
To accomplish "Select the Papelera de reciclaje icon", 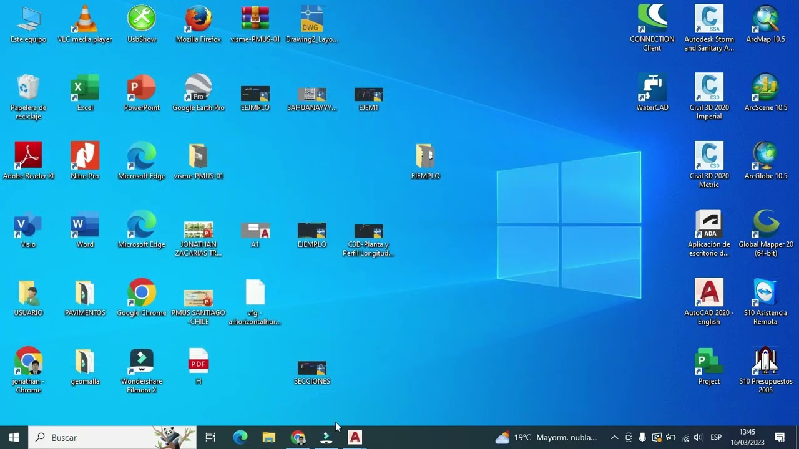I will 29,97.
